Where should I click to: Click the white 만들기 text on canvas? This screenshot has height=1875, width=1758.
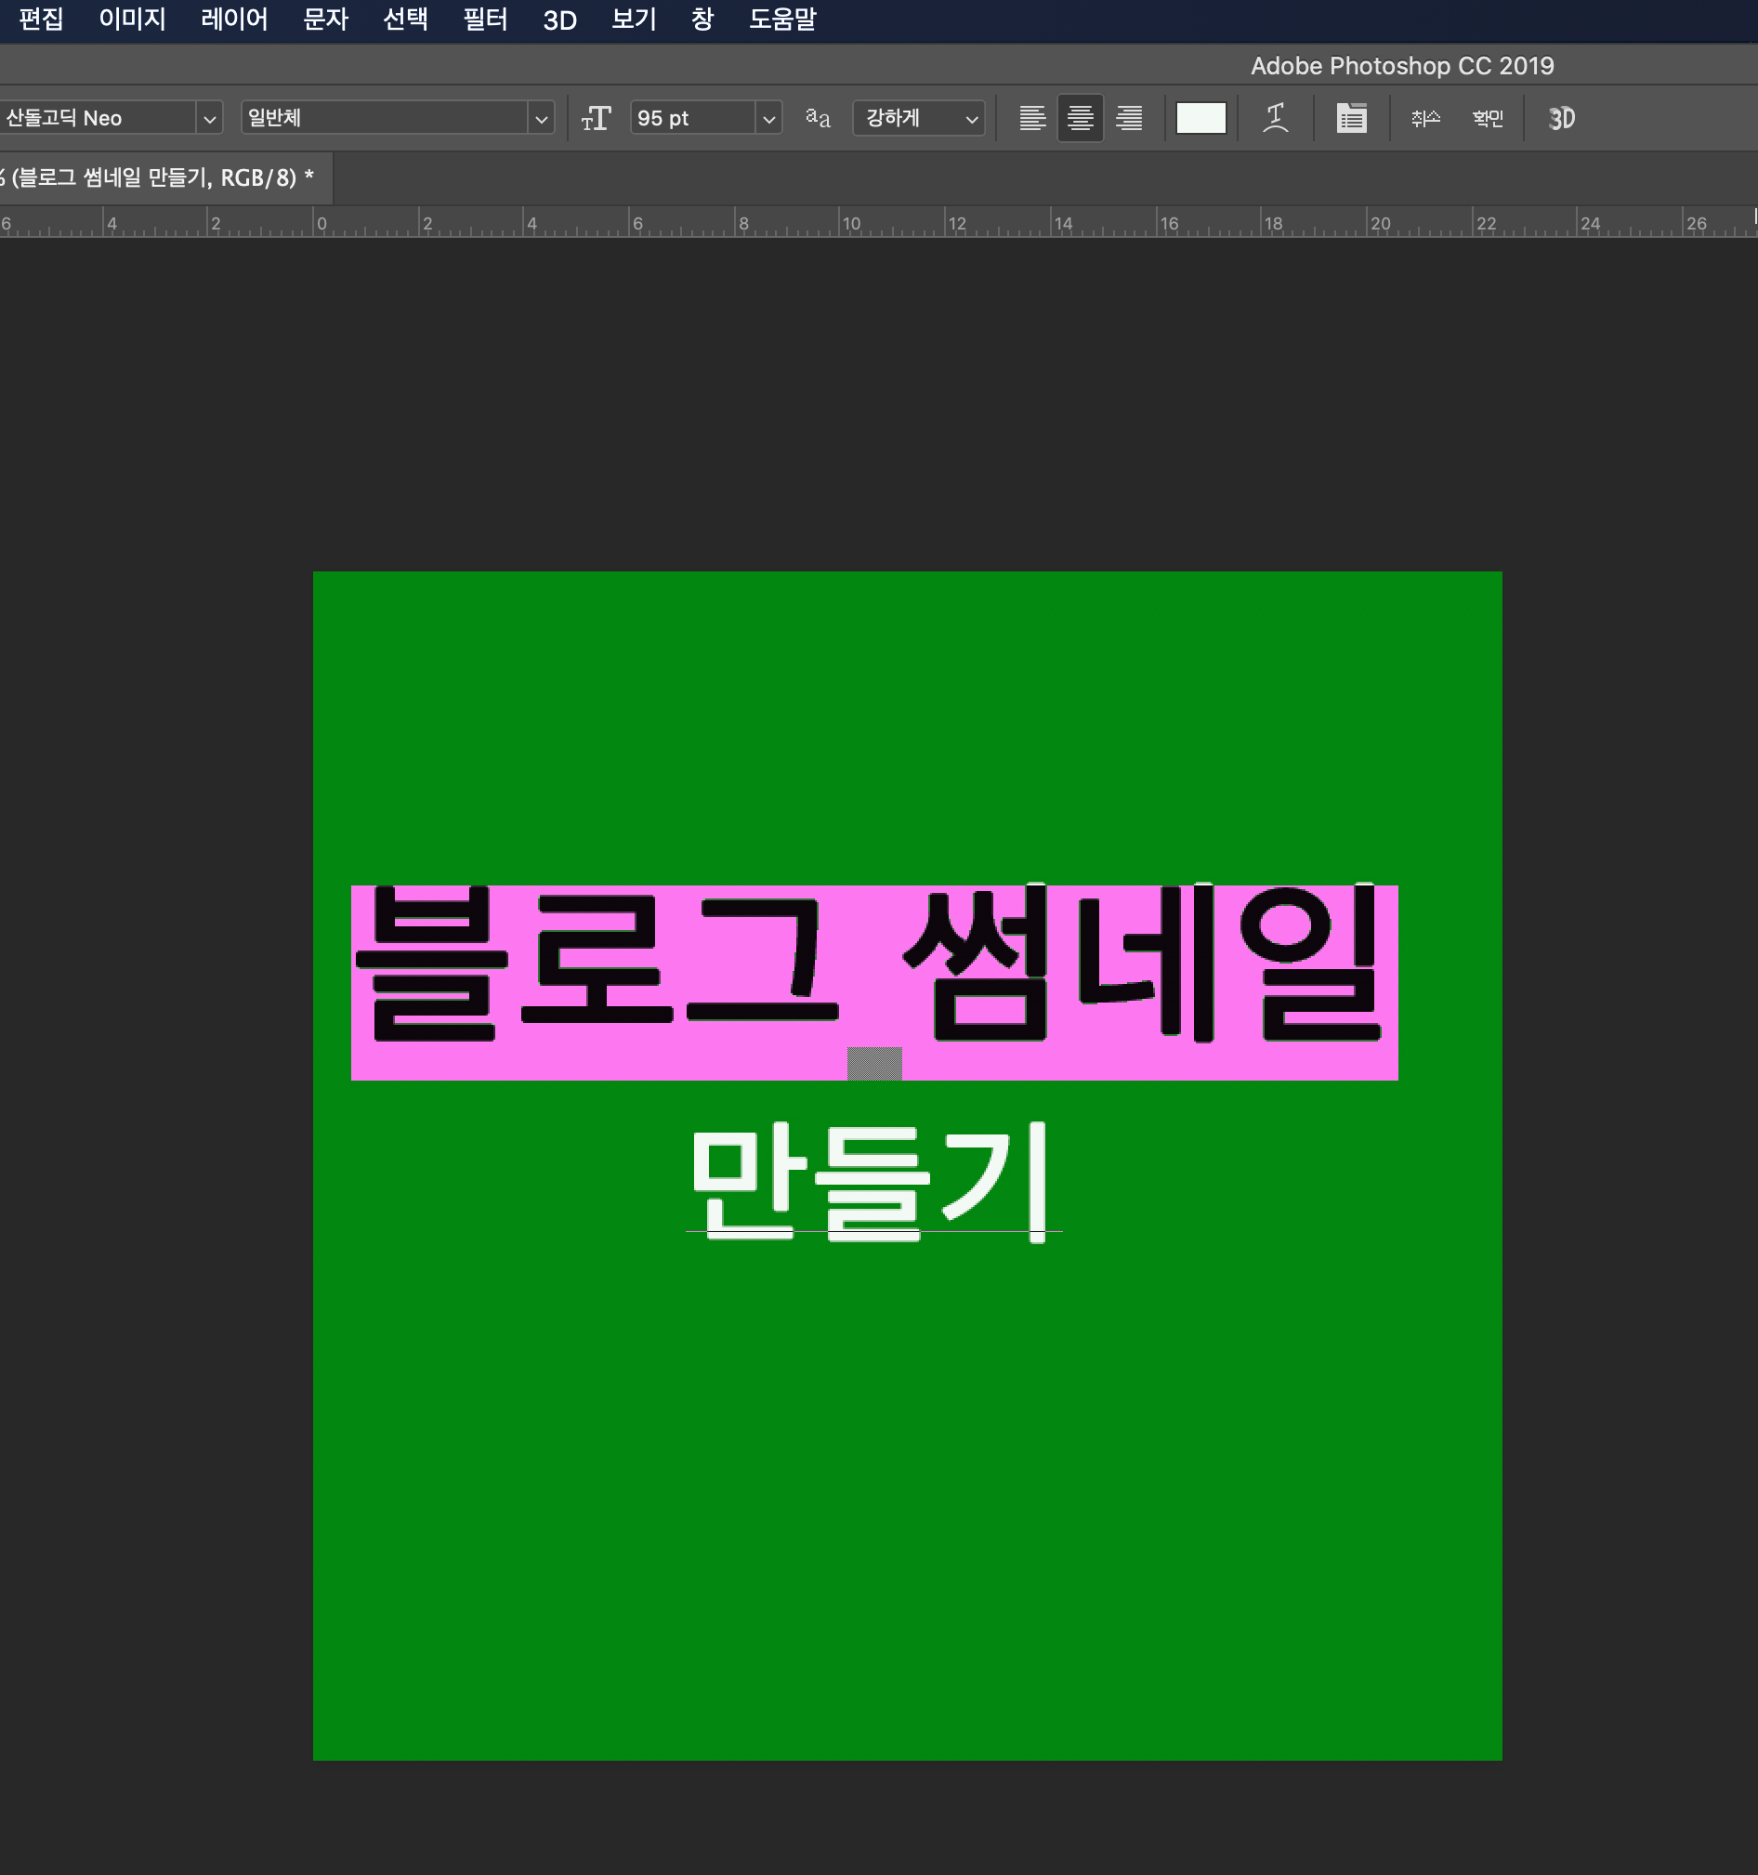(x=871, y=1181)
